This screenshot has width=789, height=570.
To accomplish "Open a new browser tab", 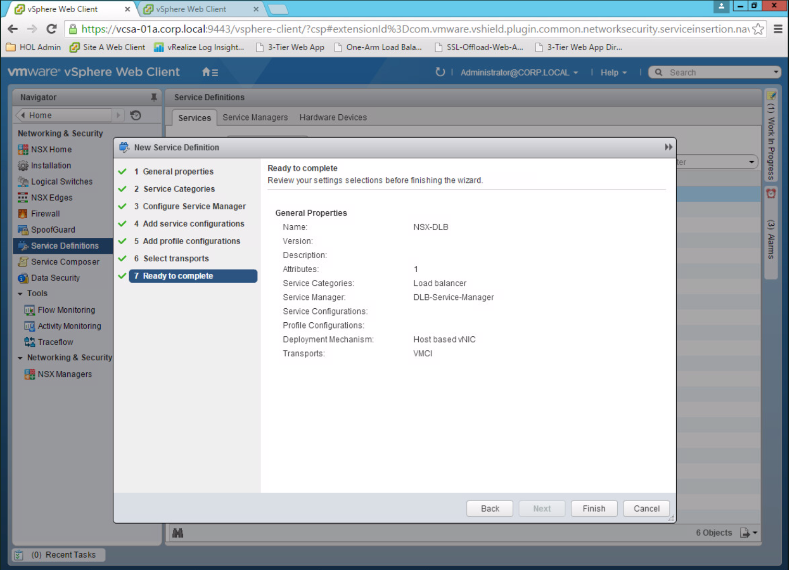I will [278, 9].
